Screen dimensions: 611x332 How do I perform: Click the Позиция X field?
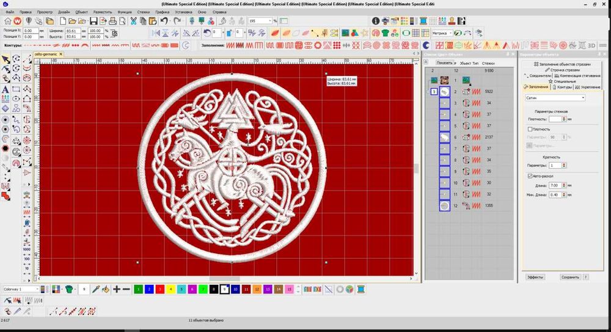(31, 31)
